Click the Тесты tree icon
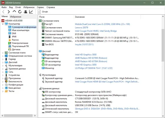This screenshot has height=118, width=165. coord(6,91)
